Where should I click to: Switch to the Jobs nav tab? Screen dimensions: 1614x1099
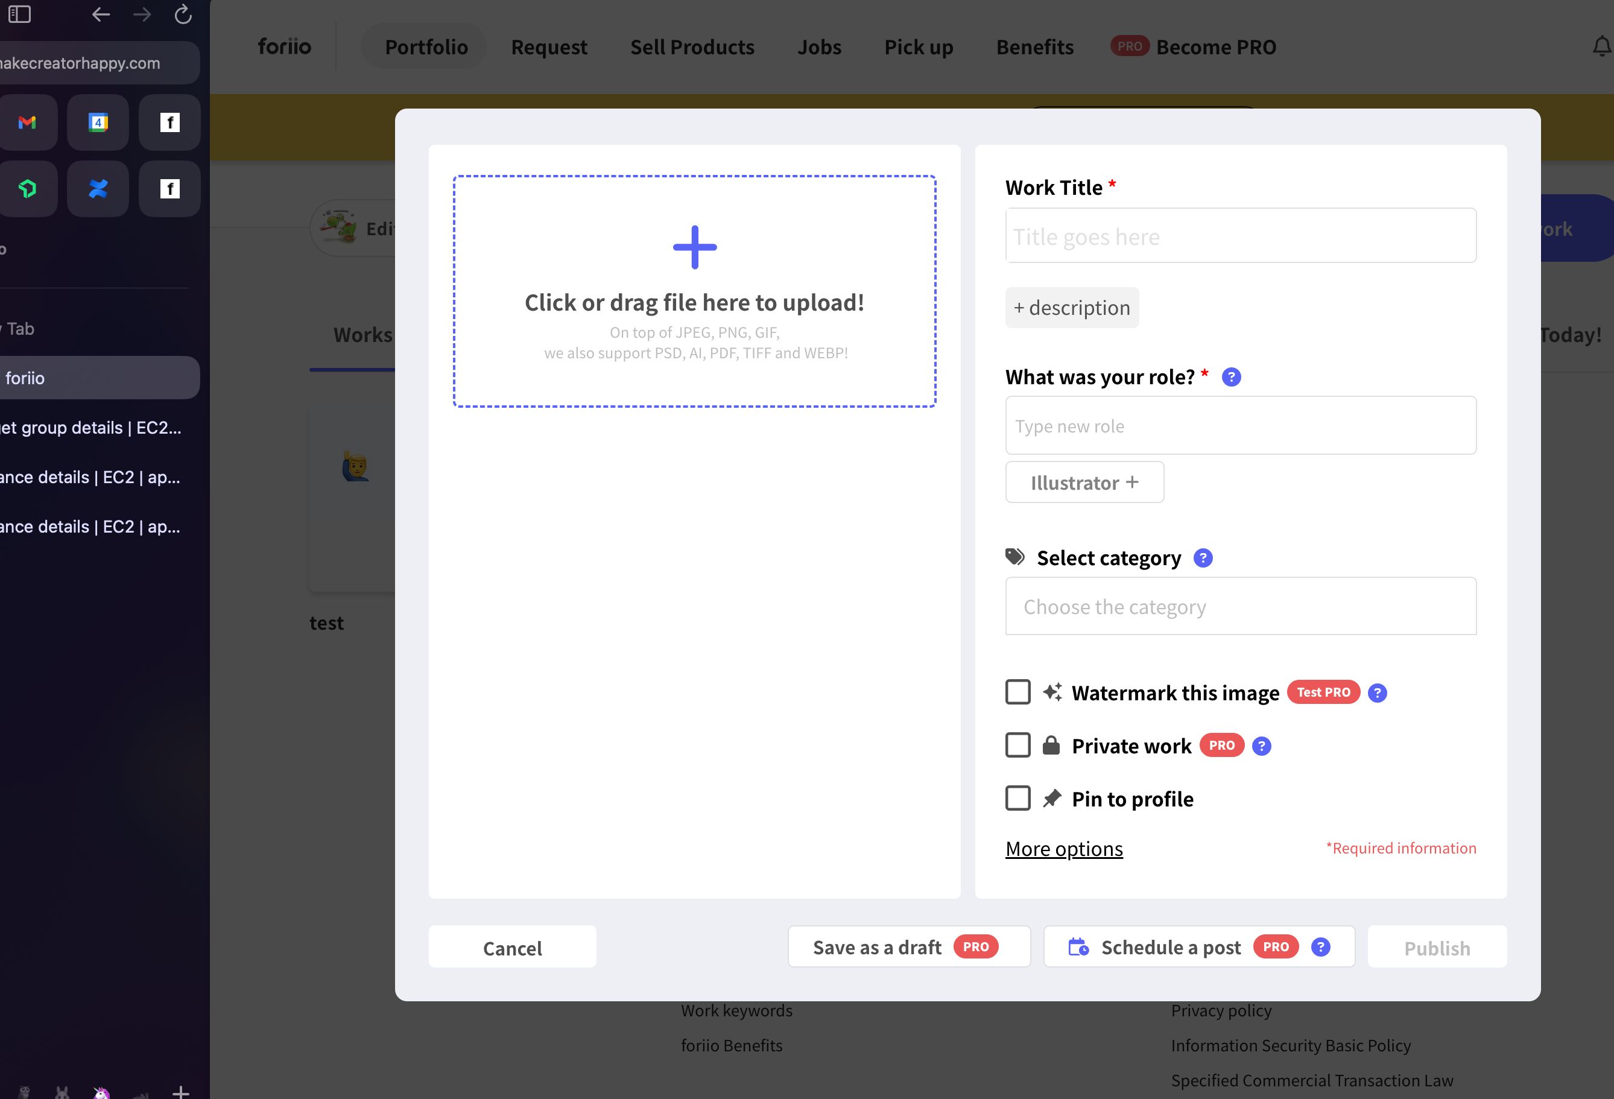(x=819, y=46)
